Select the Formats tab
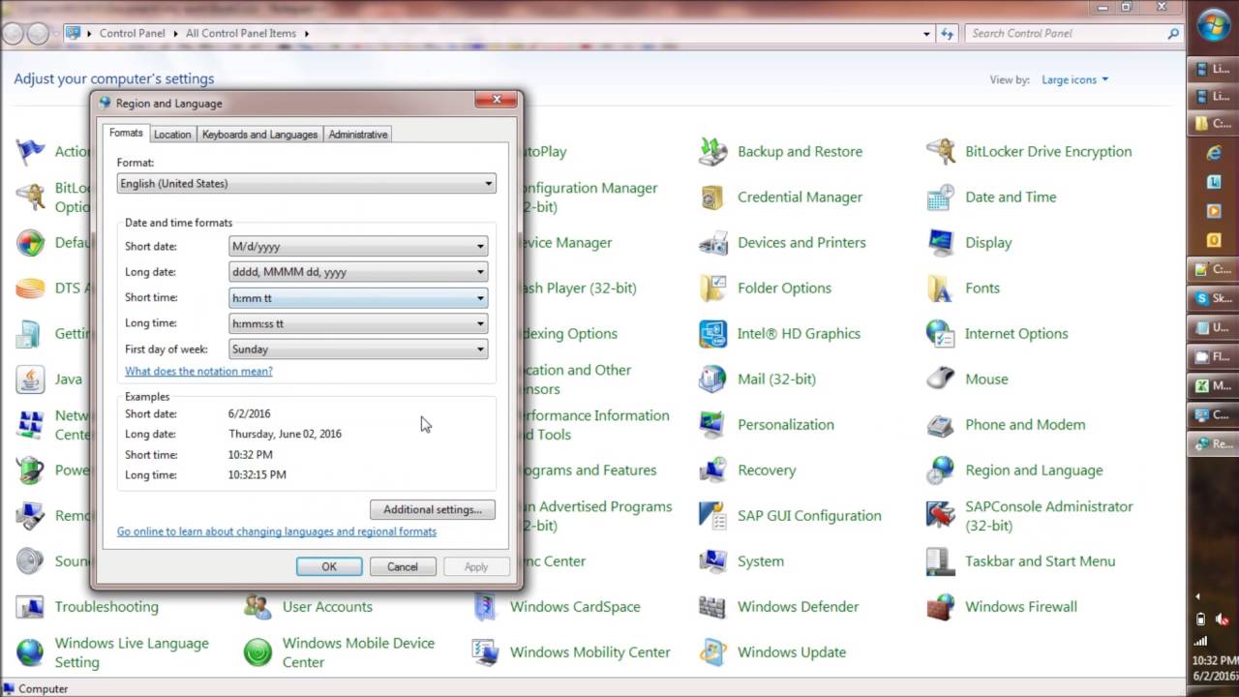The height and width of the screenshot is (697, 1239). (x=126, y=133)
